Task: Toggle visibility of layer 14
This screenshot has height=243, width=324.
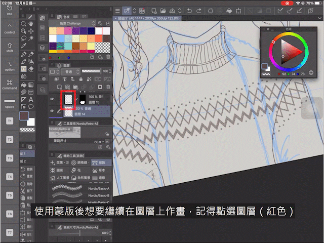Action: (x=52, y=111)
